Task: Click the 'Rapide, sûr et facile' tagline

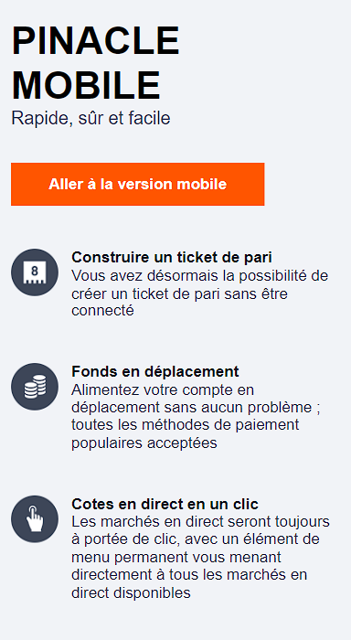Action: click(90, 118)
